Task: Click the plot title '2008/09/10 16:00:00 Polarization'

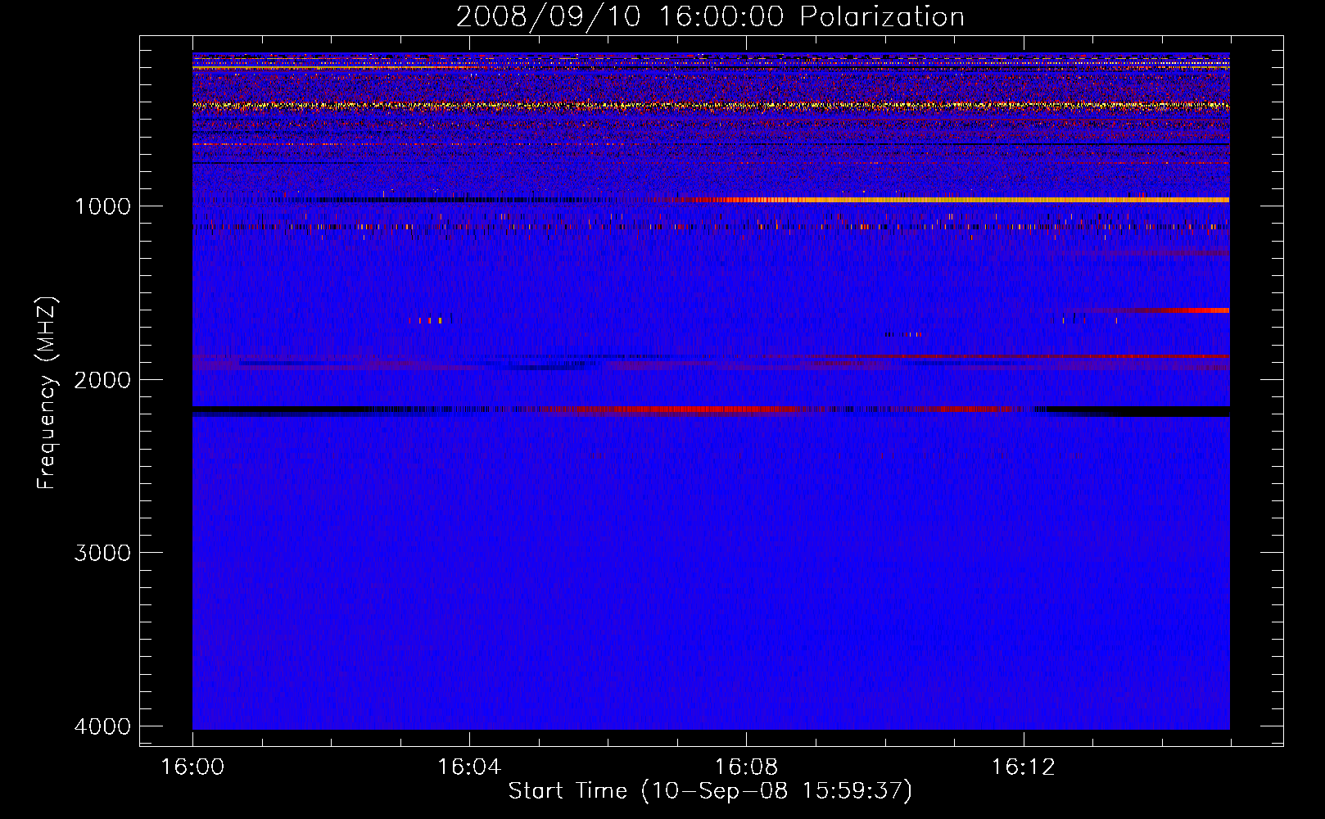Action: coord(710,16)
